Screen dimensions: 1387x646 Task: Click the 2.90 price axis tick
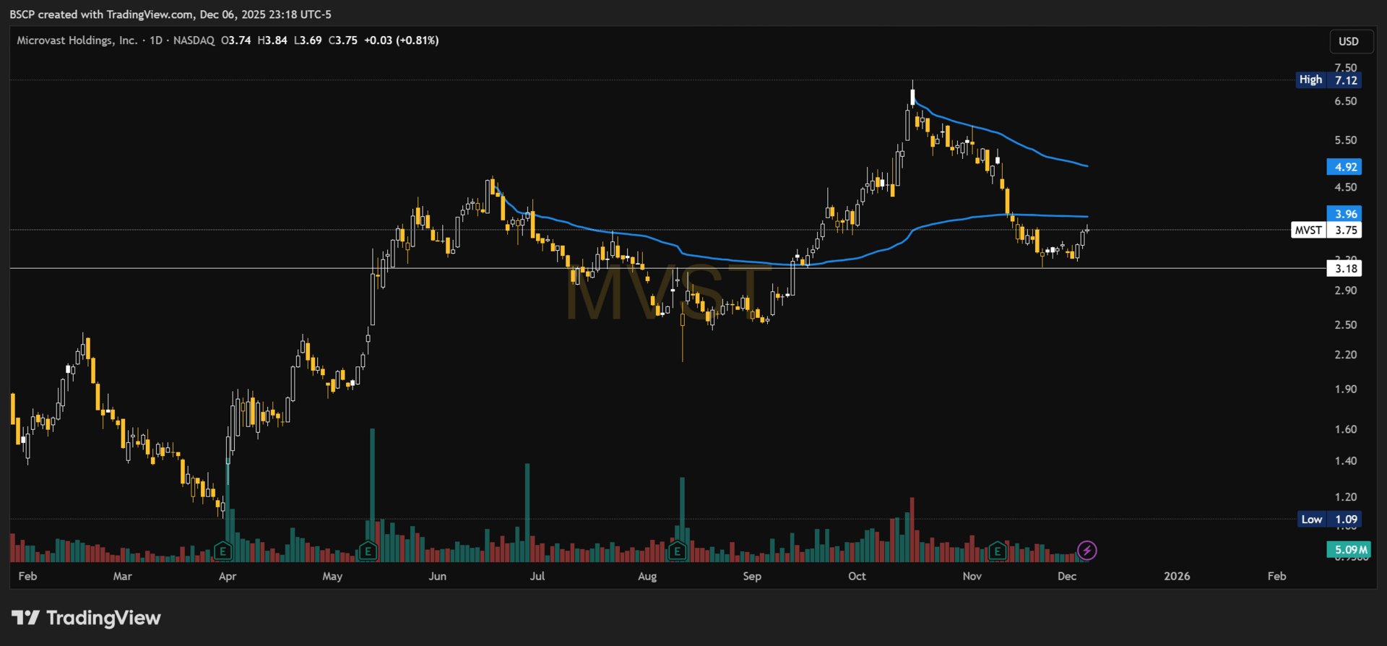pos(1346,290)
